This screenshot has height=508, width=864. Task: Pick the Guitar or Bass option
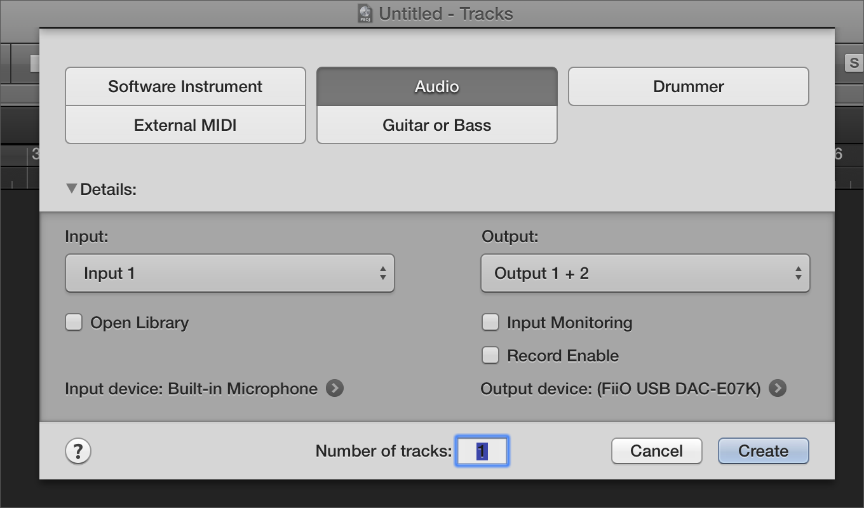pyautogui.click(x=436, y=125)
